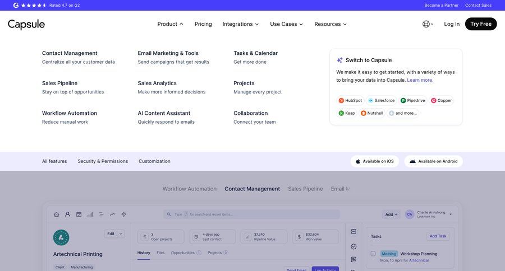Open the Security & Permissions link
This screenshot has height=271, width=505.
pyautogui.click(x=103, y=161)
